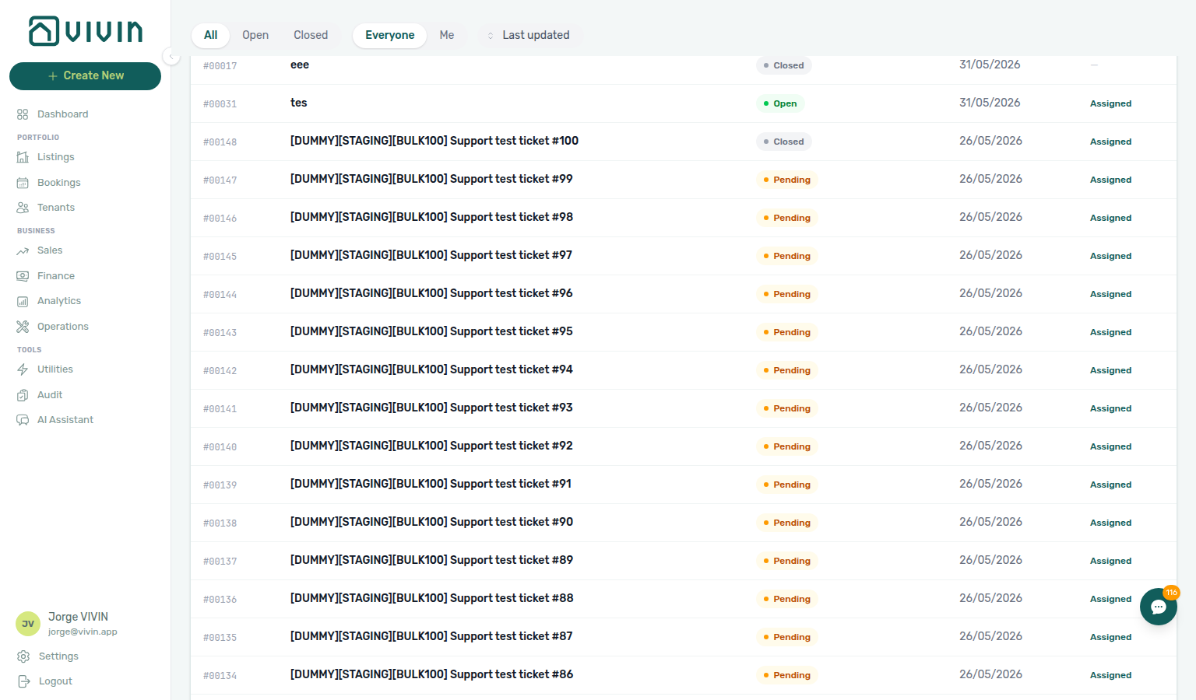Screen dimensions: 1196x700
Task: Click the AI Assistant chat icon
Action: (23, 420)
